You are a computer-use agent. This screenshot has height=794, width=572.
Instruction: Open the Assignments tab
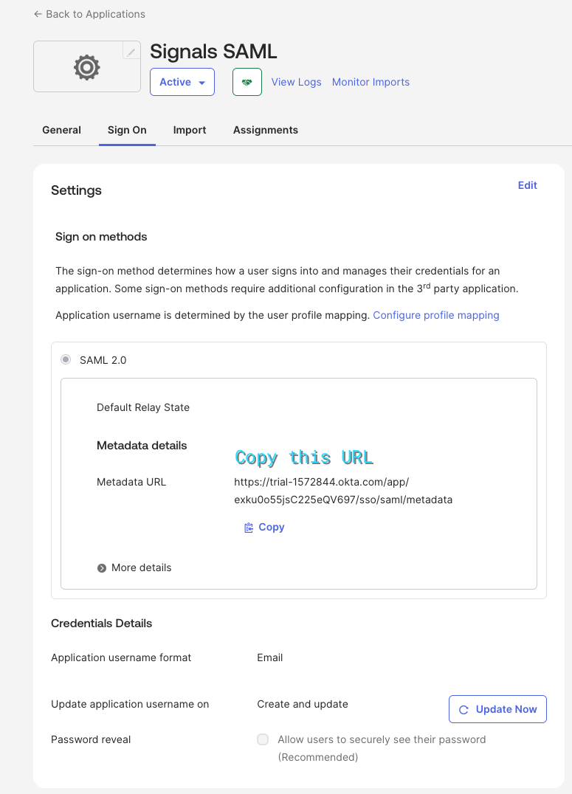tap(265, 130)
